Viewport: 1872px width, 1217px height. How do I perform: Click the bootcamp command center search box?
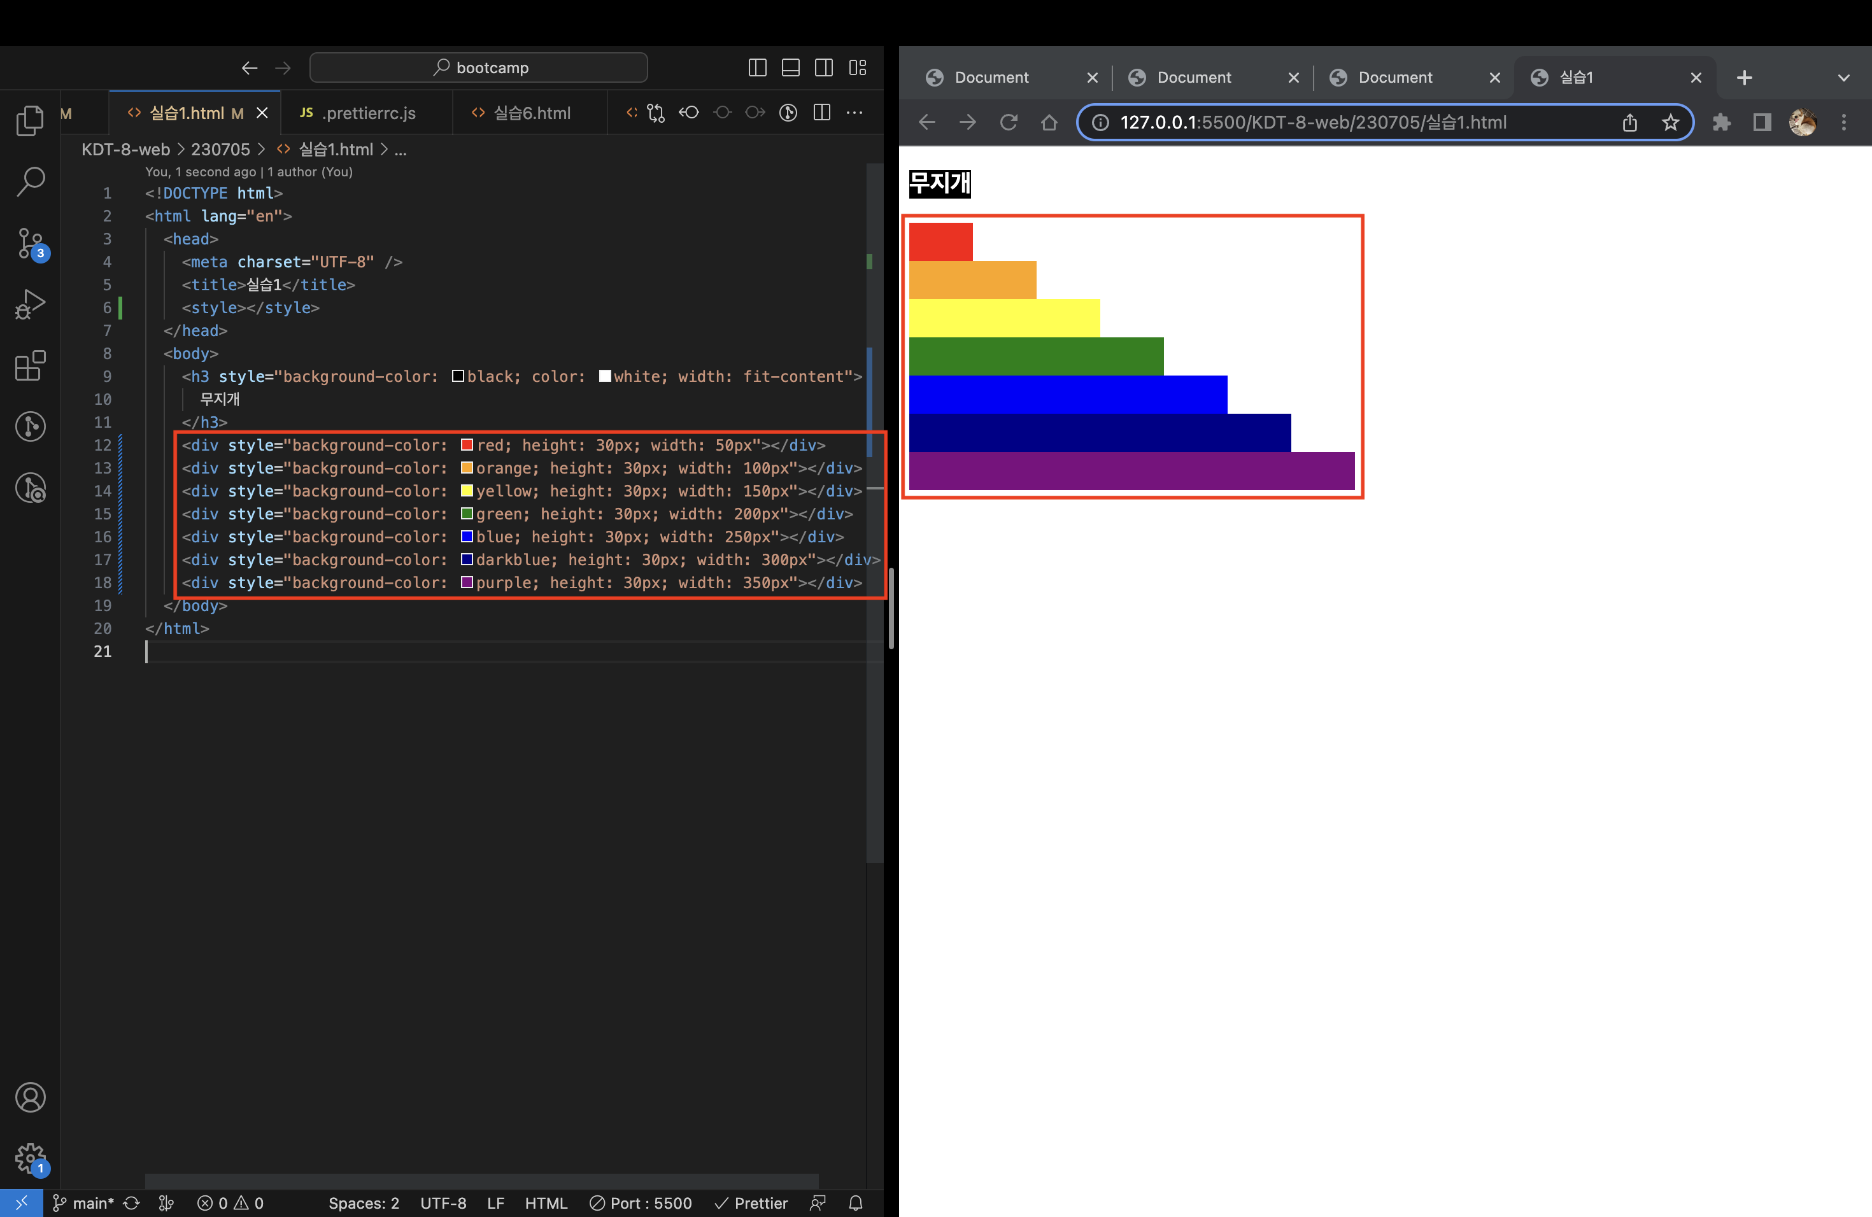pyautogui.click(x=478, y=67)
